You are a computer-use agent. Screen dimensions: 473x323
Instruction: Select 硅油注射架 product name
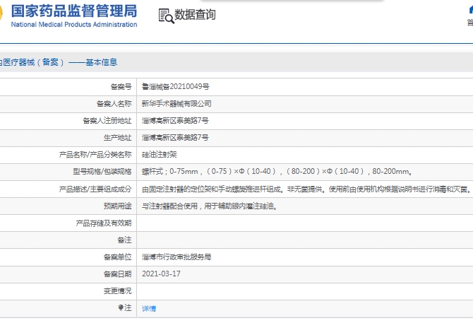(x=160, y=155)
